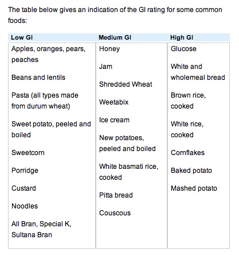The width and height of the screenshot is (239, 255).
Task: Click the Noodles entry
Action: tap(25, 206)
